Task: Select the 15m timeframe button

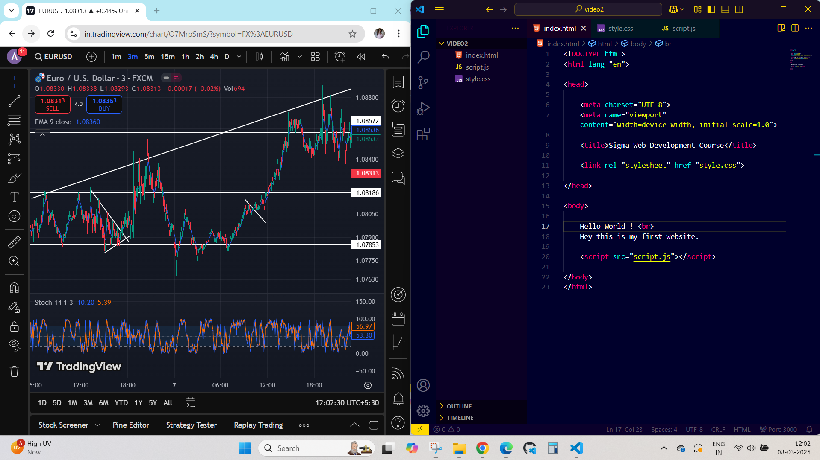Action: click(x=168, y=57)
